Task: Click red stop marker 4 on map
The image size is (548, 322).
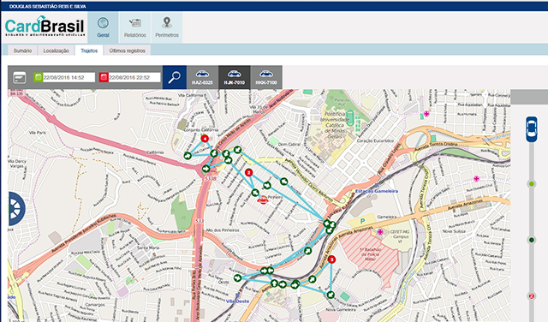Action: tap(205, 139)
